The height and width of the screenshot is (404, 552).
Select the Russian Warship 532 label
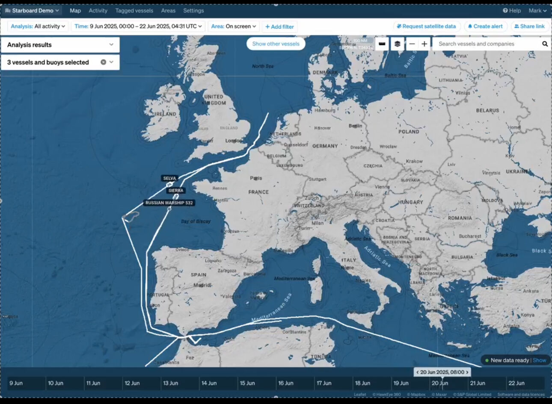pos(169,203)
